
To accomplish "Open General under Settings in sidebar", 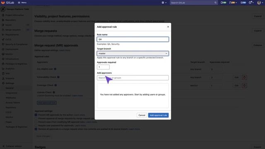I will (10, 88).
